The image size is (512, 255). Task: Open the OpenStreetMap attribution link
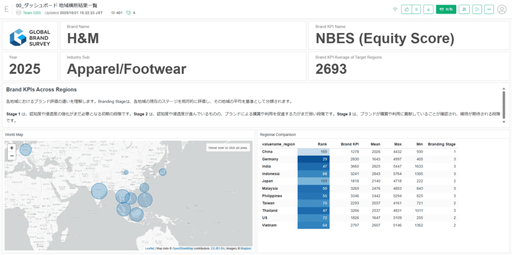183,249
